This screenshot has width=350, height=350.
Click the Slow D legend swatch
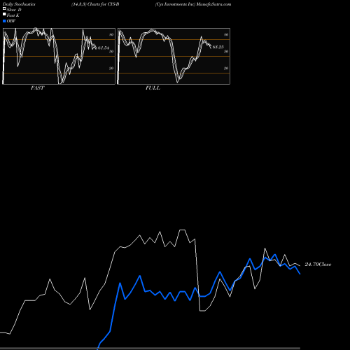tap(4, 9)
